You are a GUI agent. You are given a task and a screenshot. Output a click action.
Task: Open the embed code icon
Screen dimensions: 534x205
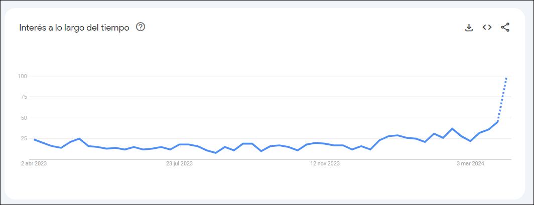[x=487, y=28]
